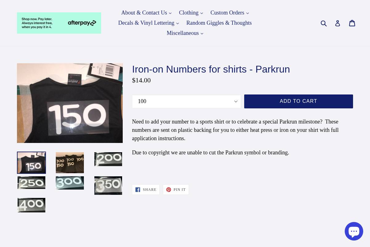Screen dimensions: 370x247
Task: Expand the Clothing menu
Action: click(191, 13)
